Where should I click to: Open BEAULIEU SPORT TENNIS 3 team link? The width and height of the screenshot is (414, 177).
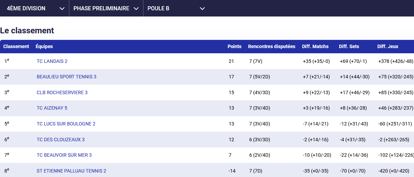click(x=67, y=77)
